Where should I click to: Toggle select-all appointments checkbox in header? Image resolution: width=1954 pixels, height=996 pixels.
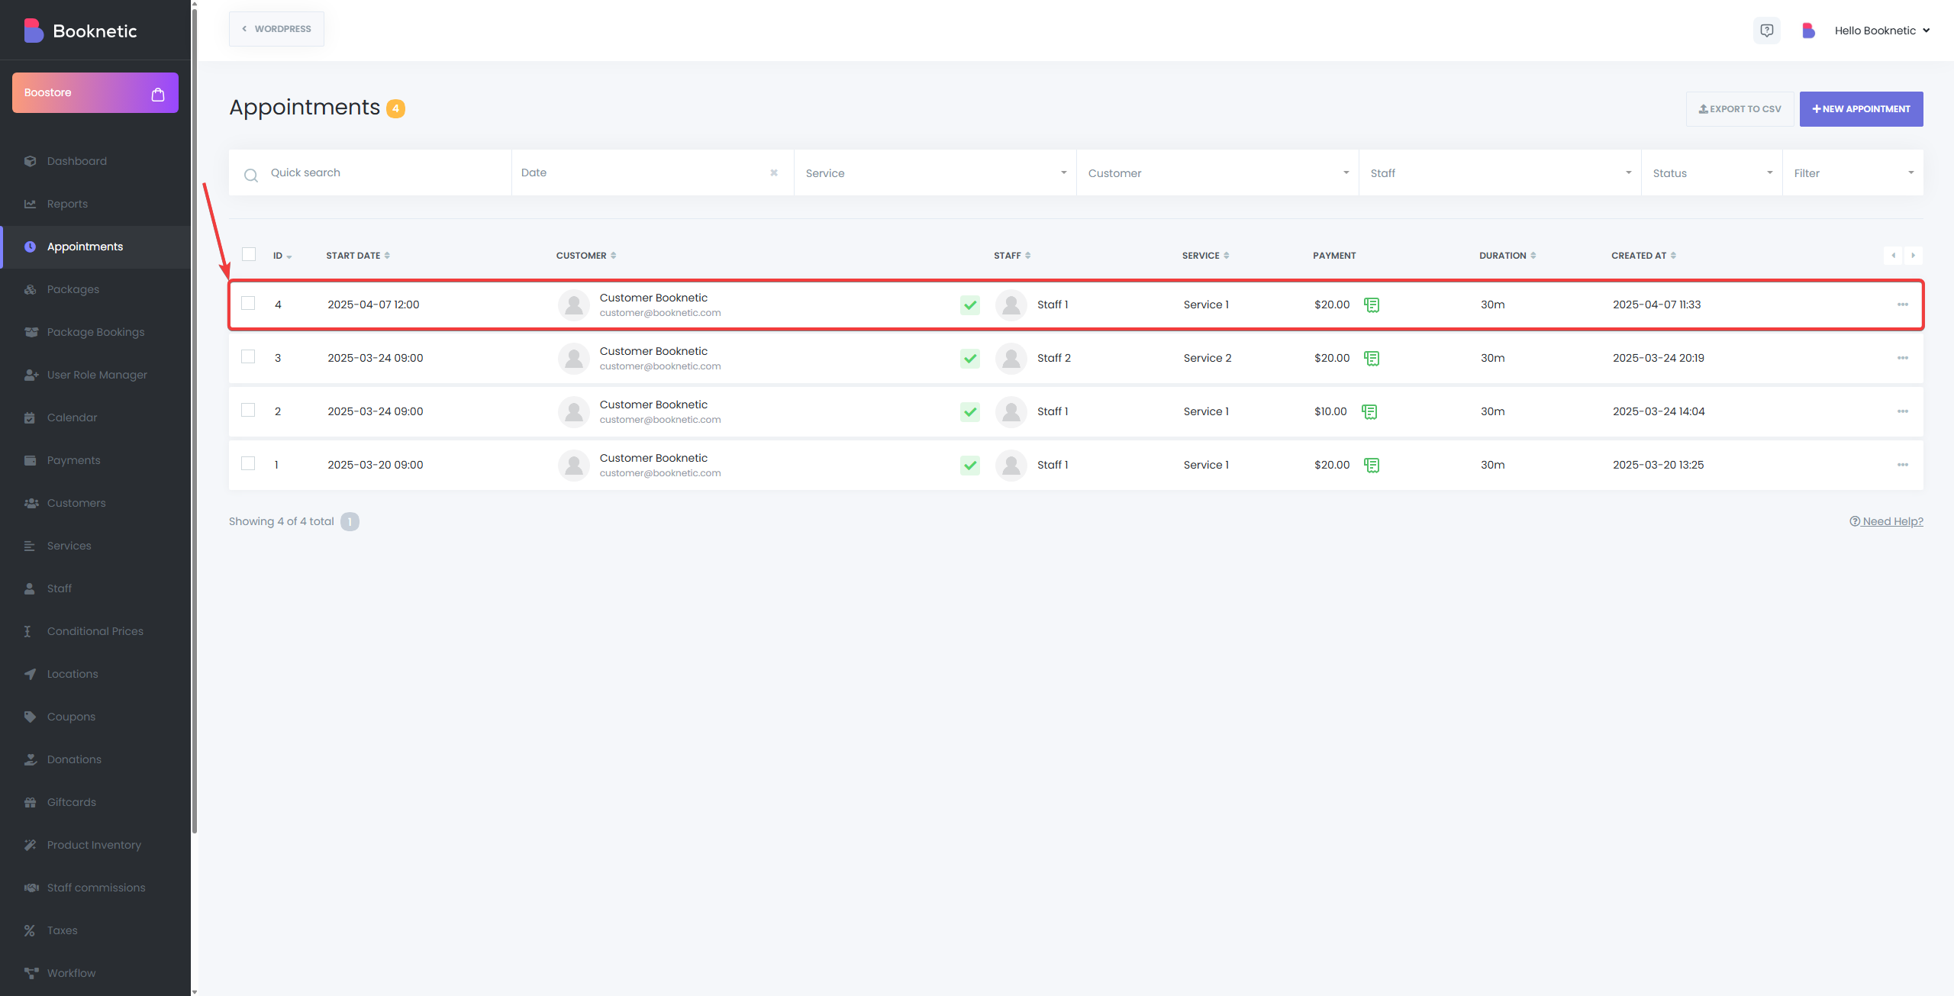tap(249, 254)
